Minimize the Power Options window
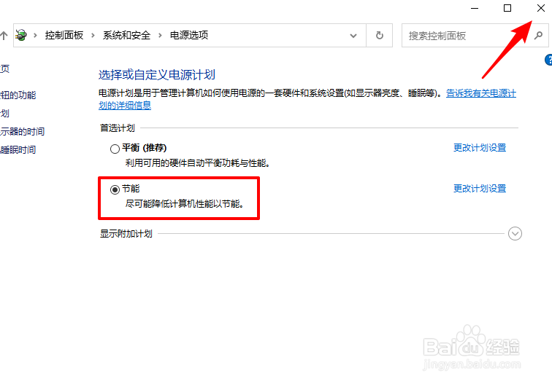This screenshot has height=384, width=552. pyautogui.click(x=475, y=8)
